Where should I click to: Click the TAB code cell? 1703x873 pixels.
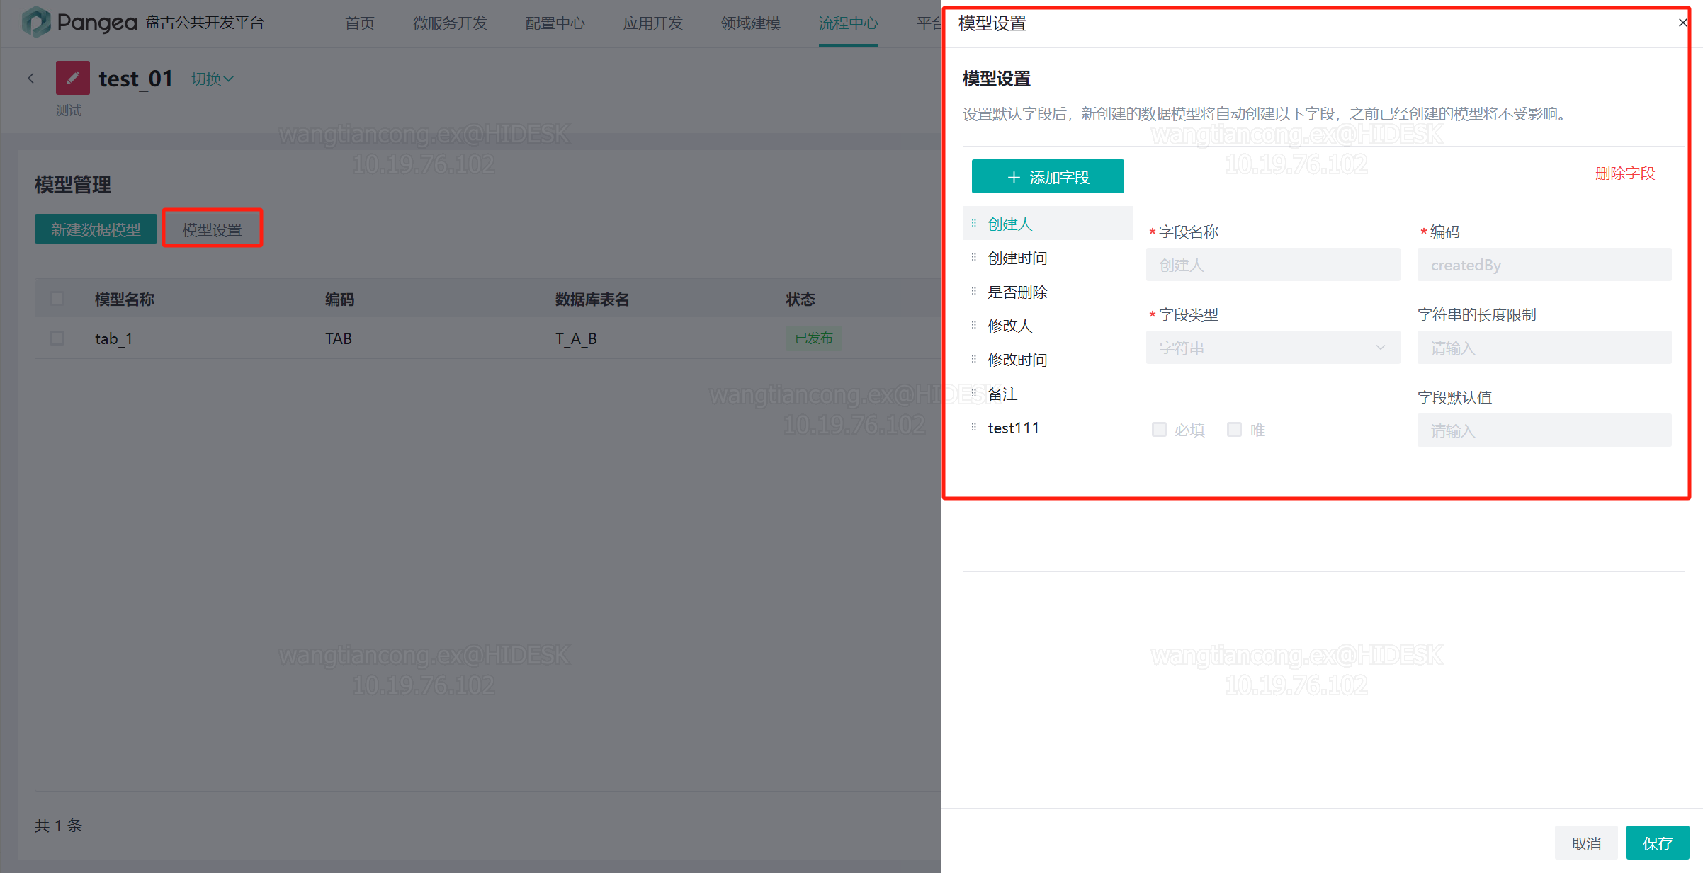(339, 338)
